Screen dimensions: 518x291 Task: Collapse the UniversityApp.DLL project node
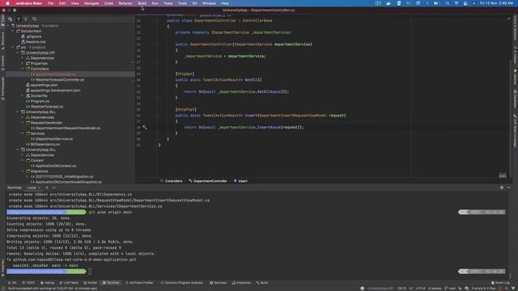[x=18, y=150]
